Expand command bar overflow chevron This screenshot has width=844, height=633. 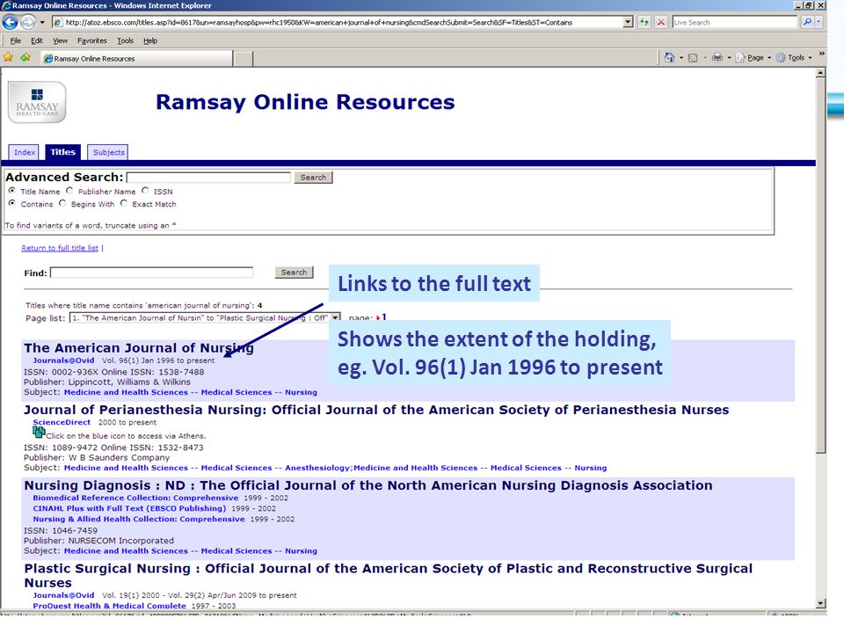[821, 54]
